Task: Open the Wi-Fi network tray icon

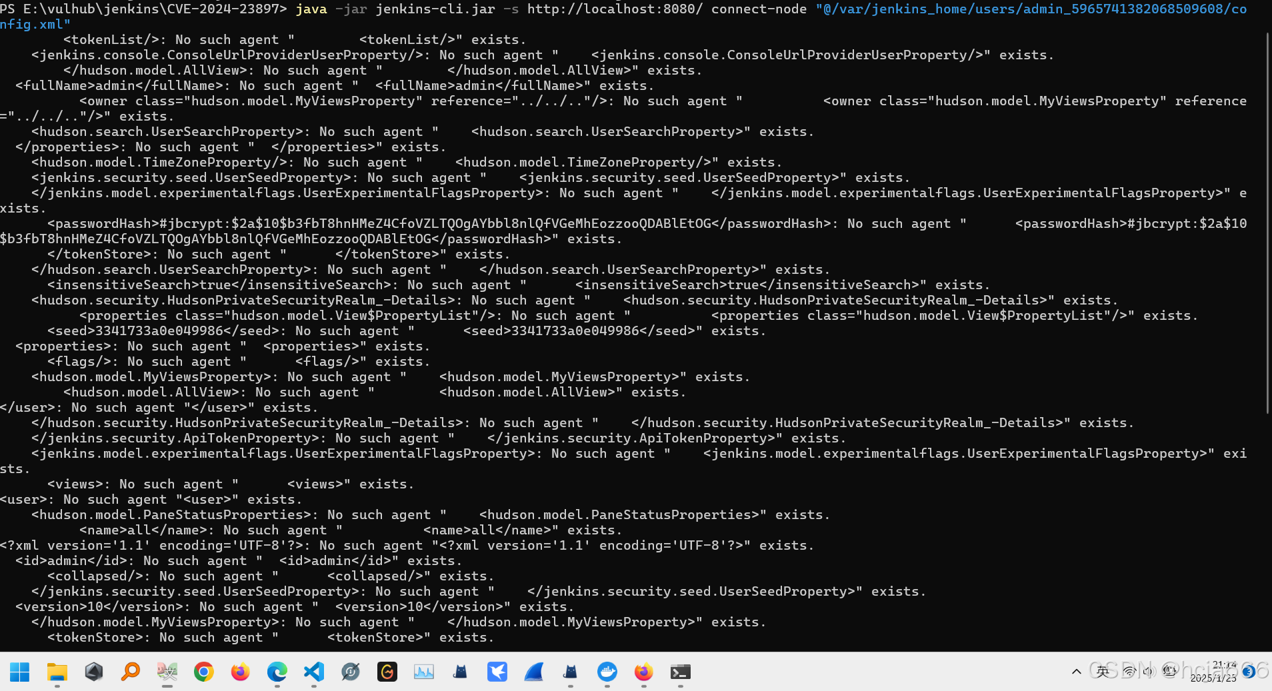Action: pos(1129,672)
